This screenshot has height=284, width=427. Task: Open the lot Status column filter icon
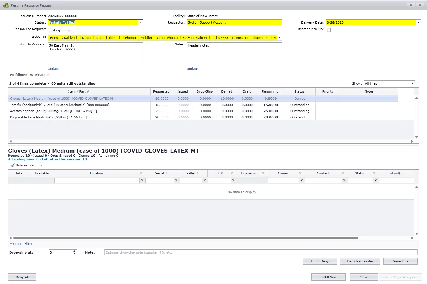[x=374, y=173]
